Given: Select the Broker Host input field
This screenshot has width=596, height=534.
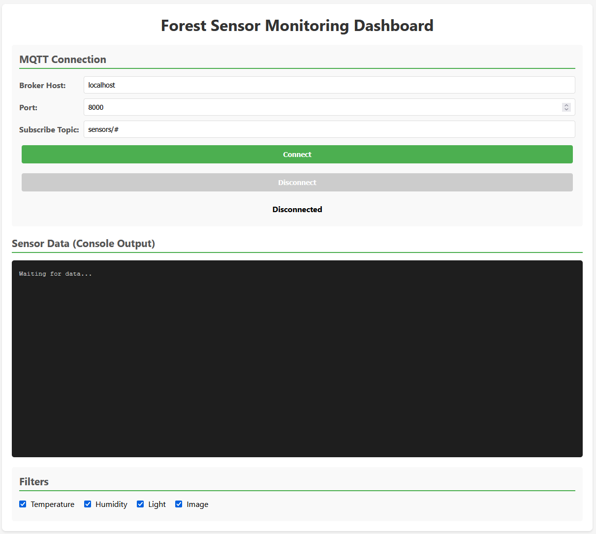Looking at the screenshot, I should coord(295,85).
